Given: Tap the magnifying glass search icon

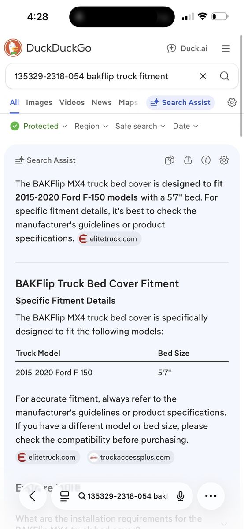Looking at the screenshot, I should coord(225,76).
